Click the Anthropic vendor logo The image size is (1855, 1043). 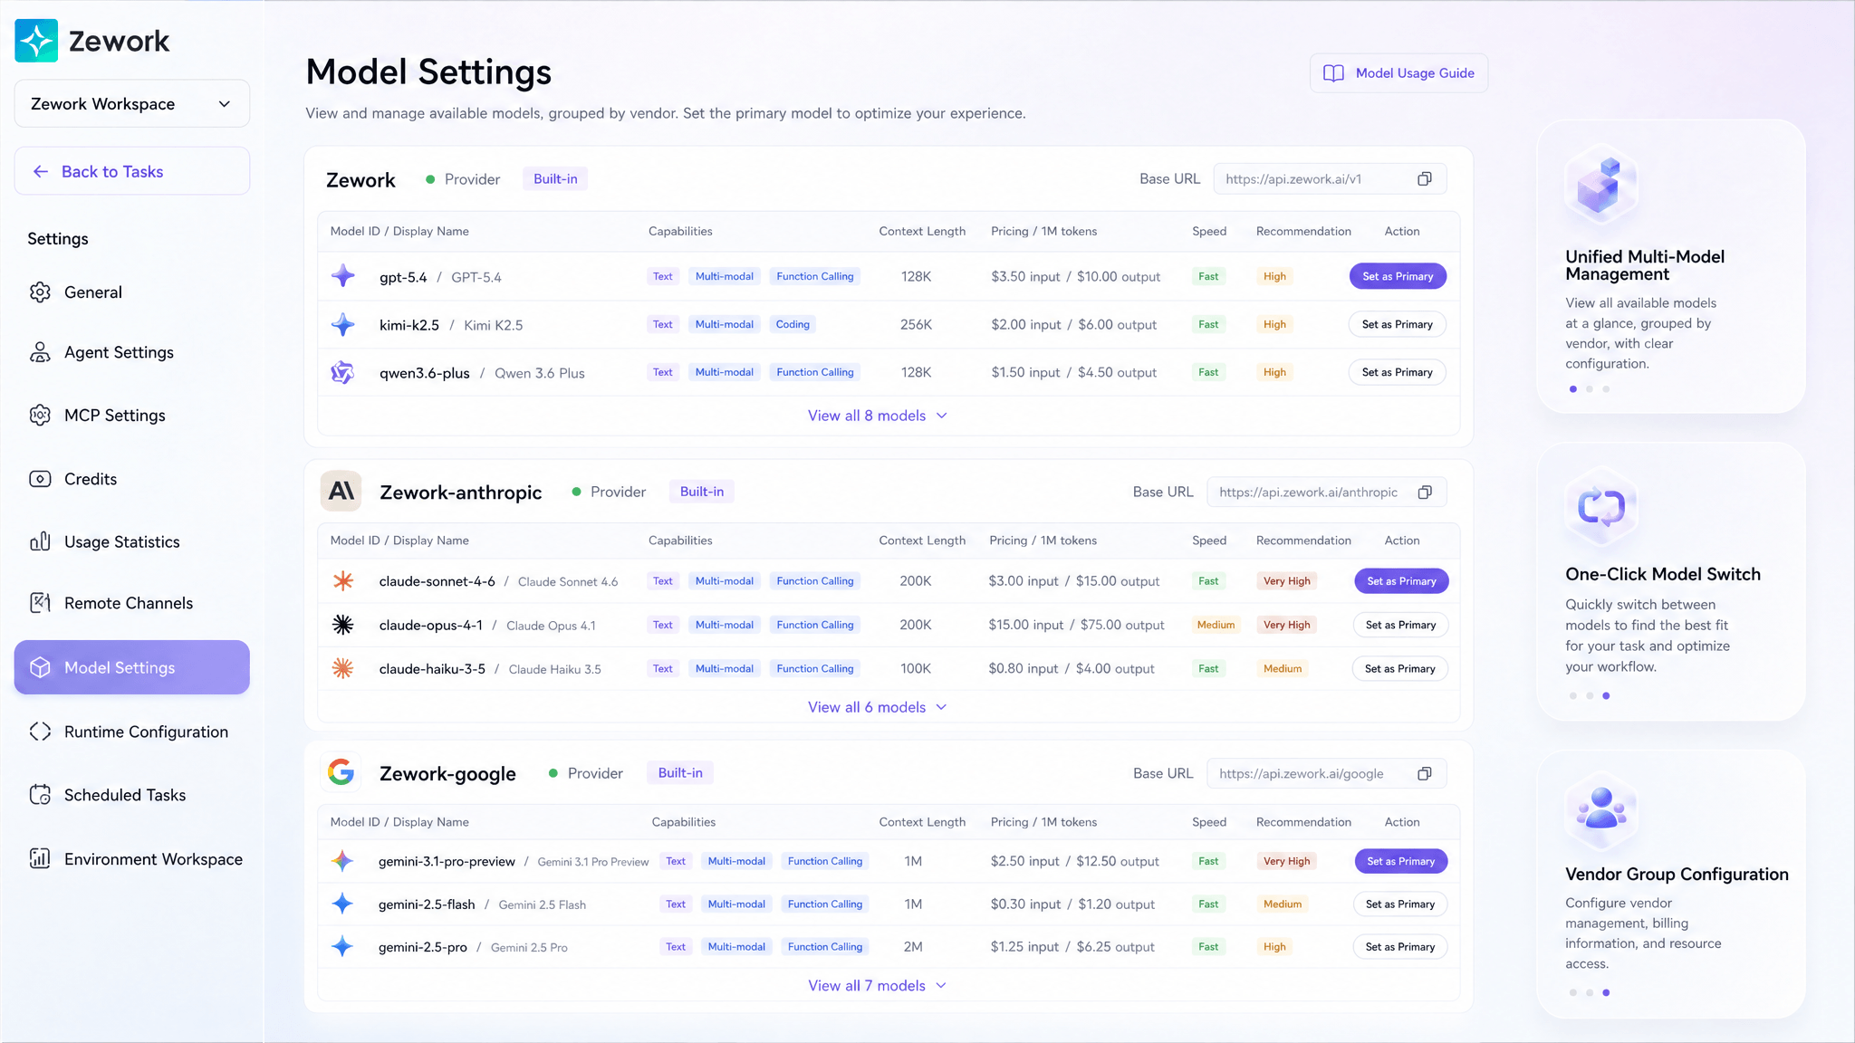click(341, 492)
